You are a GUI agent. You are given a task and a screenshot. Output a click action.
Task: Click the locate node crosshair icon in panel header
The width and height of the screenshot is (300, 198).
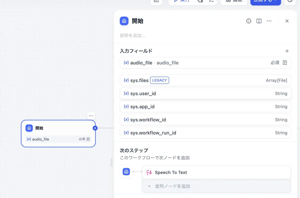click(x=248, y=21)
